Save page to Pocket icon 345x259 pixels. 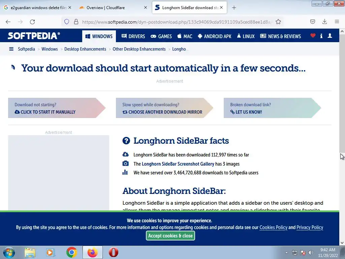click(312, 22)
